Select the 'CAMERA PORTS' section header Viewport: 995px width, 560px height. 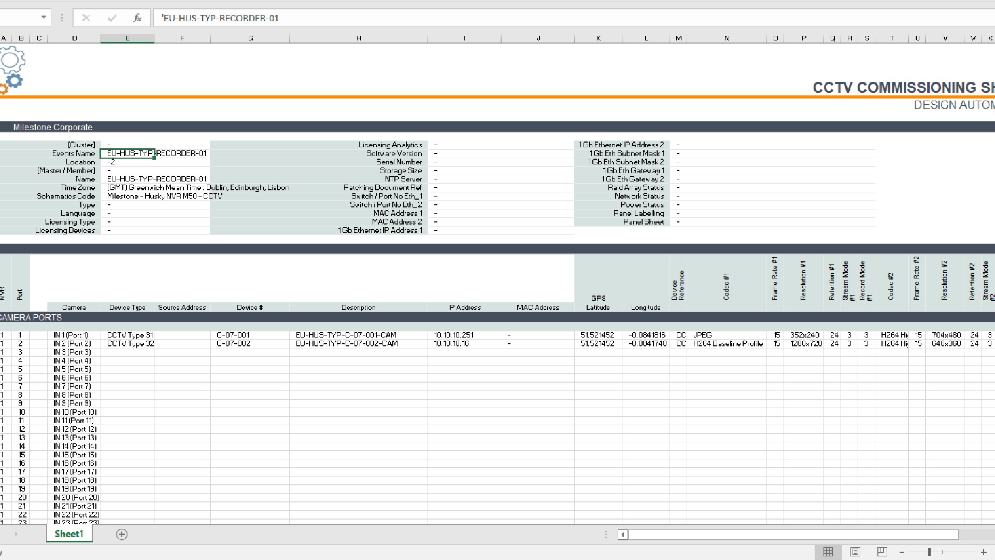click(31, 317)
